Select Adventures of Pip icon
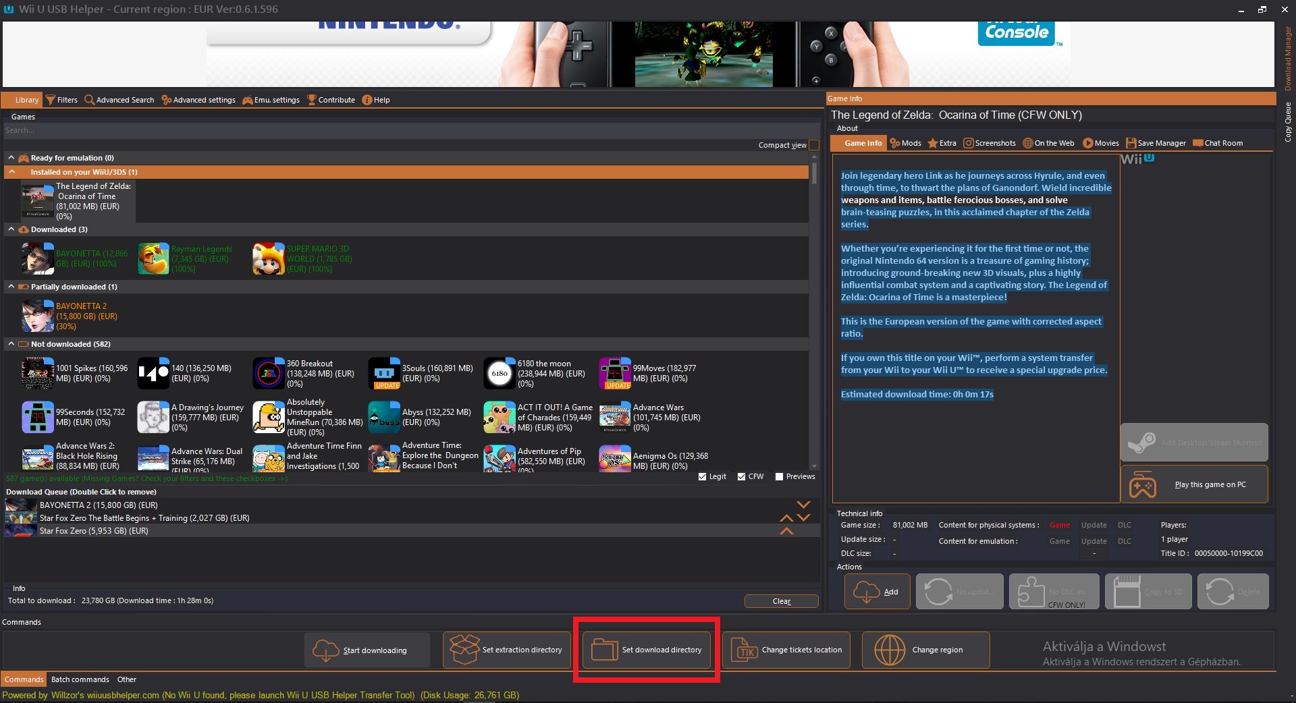Viewport: 1296px width, 703px height. (x=500, y=458)
